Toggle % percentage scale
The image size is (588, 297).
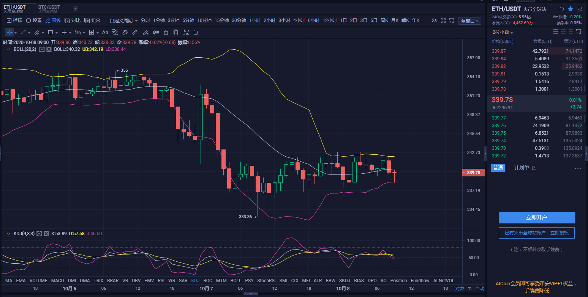click(469, 289)
